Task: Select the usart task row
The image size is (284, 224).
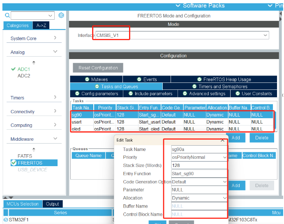Action: [172, 122]
